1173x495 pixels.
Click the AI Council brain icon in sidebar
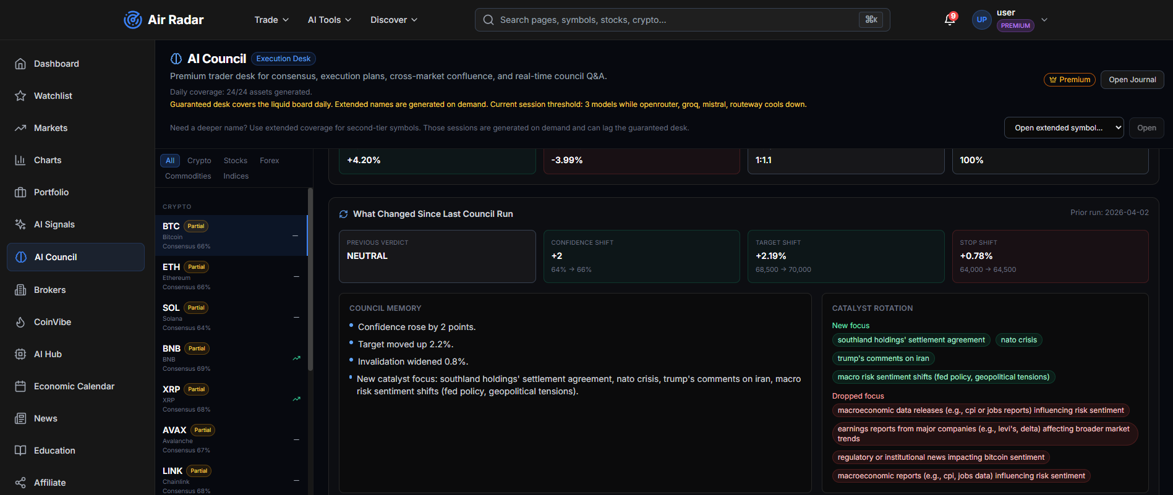(21, 257)
